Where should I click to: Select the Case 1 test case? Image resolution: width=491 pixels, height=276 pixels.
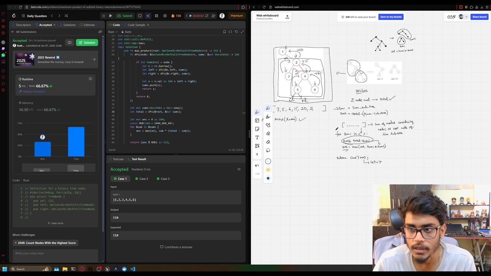click(120, 179)
